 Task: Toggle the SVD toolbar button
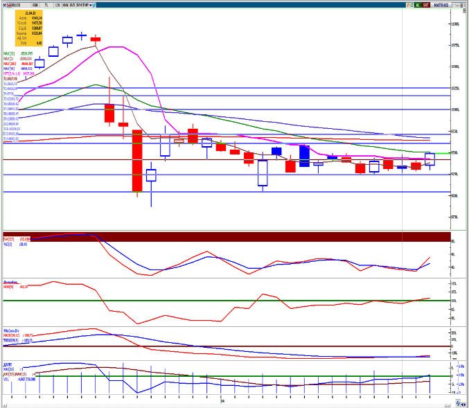click(72, 5)
